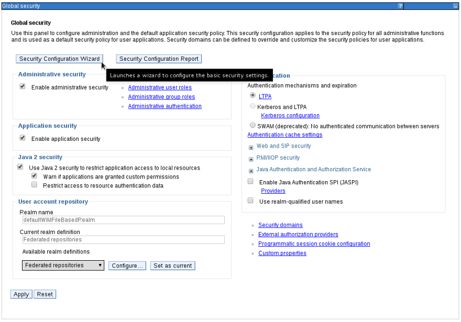Open Programmatic session cookie configuration link
The width and height of the screenshot is (461, 322).
[314, 244]
